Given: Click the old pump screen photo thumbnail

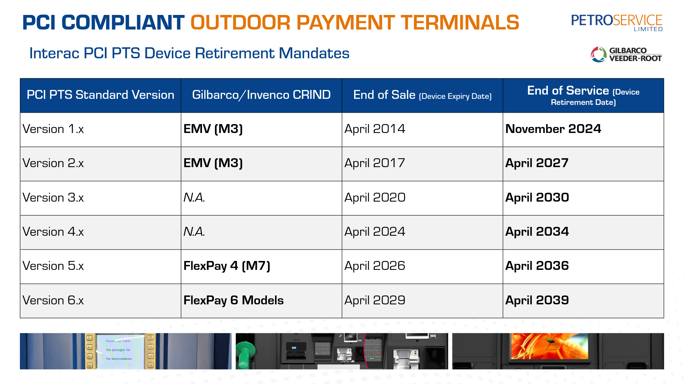Looking at the screenshot, I should [125, 351].
